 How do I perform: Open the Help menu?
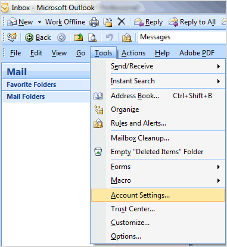click(162, 53)
